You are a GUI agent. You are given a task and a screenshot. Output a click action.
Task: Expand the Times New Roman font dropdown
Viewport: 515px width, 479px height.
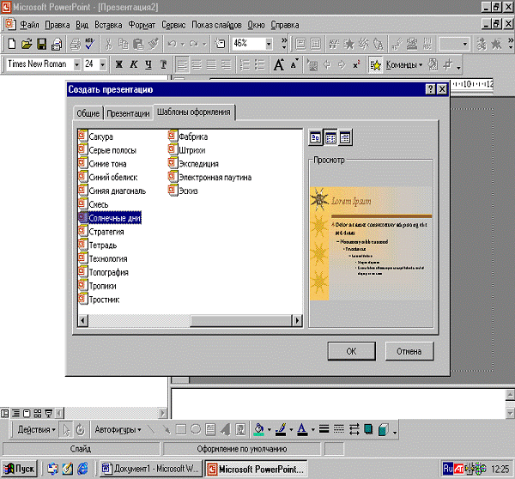click(x=77, y=64)
